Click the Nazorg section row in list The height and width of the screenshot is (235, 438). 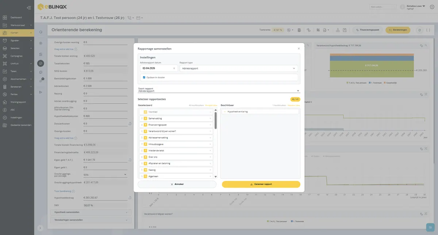click(x=176, y=170)
